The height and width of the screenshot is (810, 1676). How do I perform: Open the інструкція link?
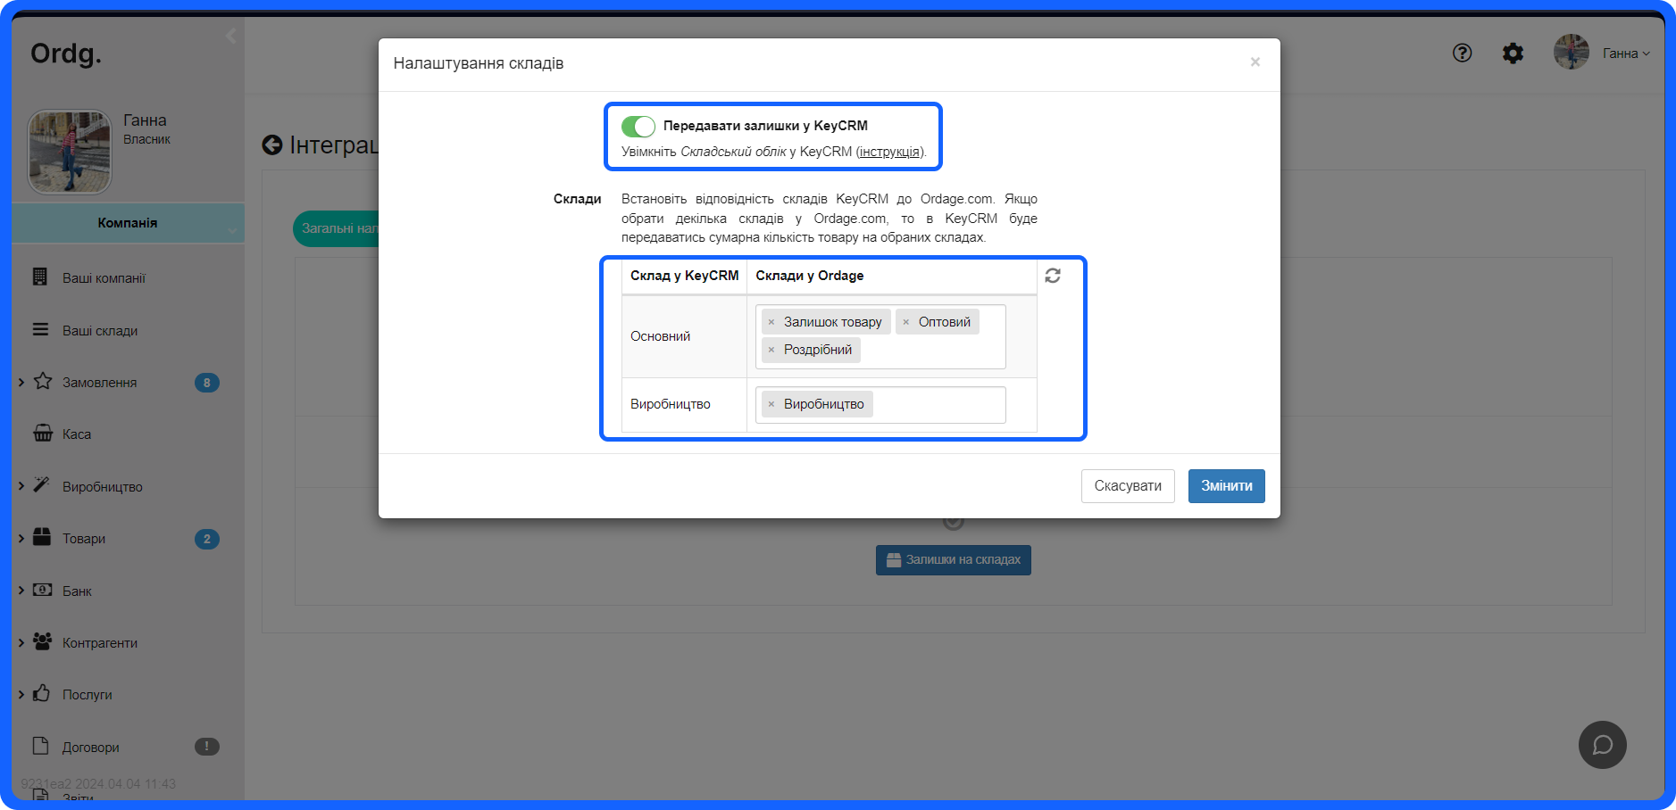tap(888, 152)
